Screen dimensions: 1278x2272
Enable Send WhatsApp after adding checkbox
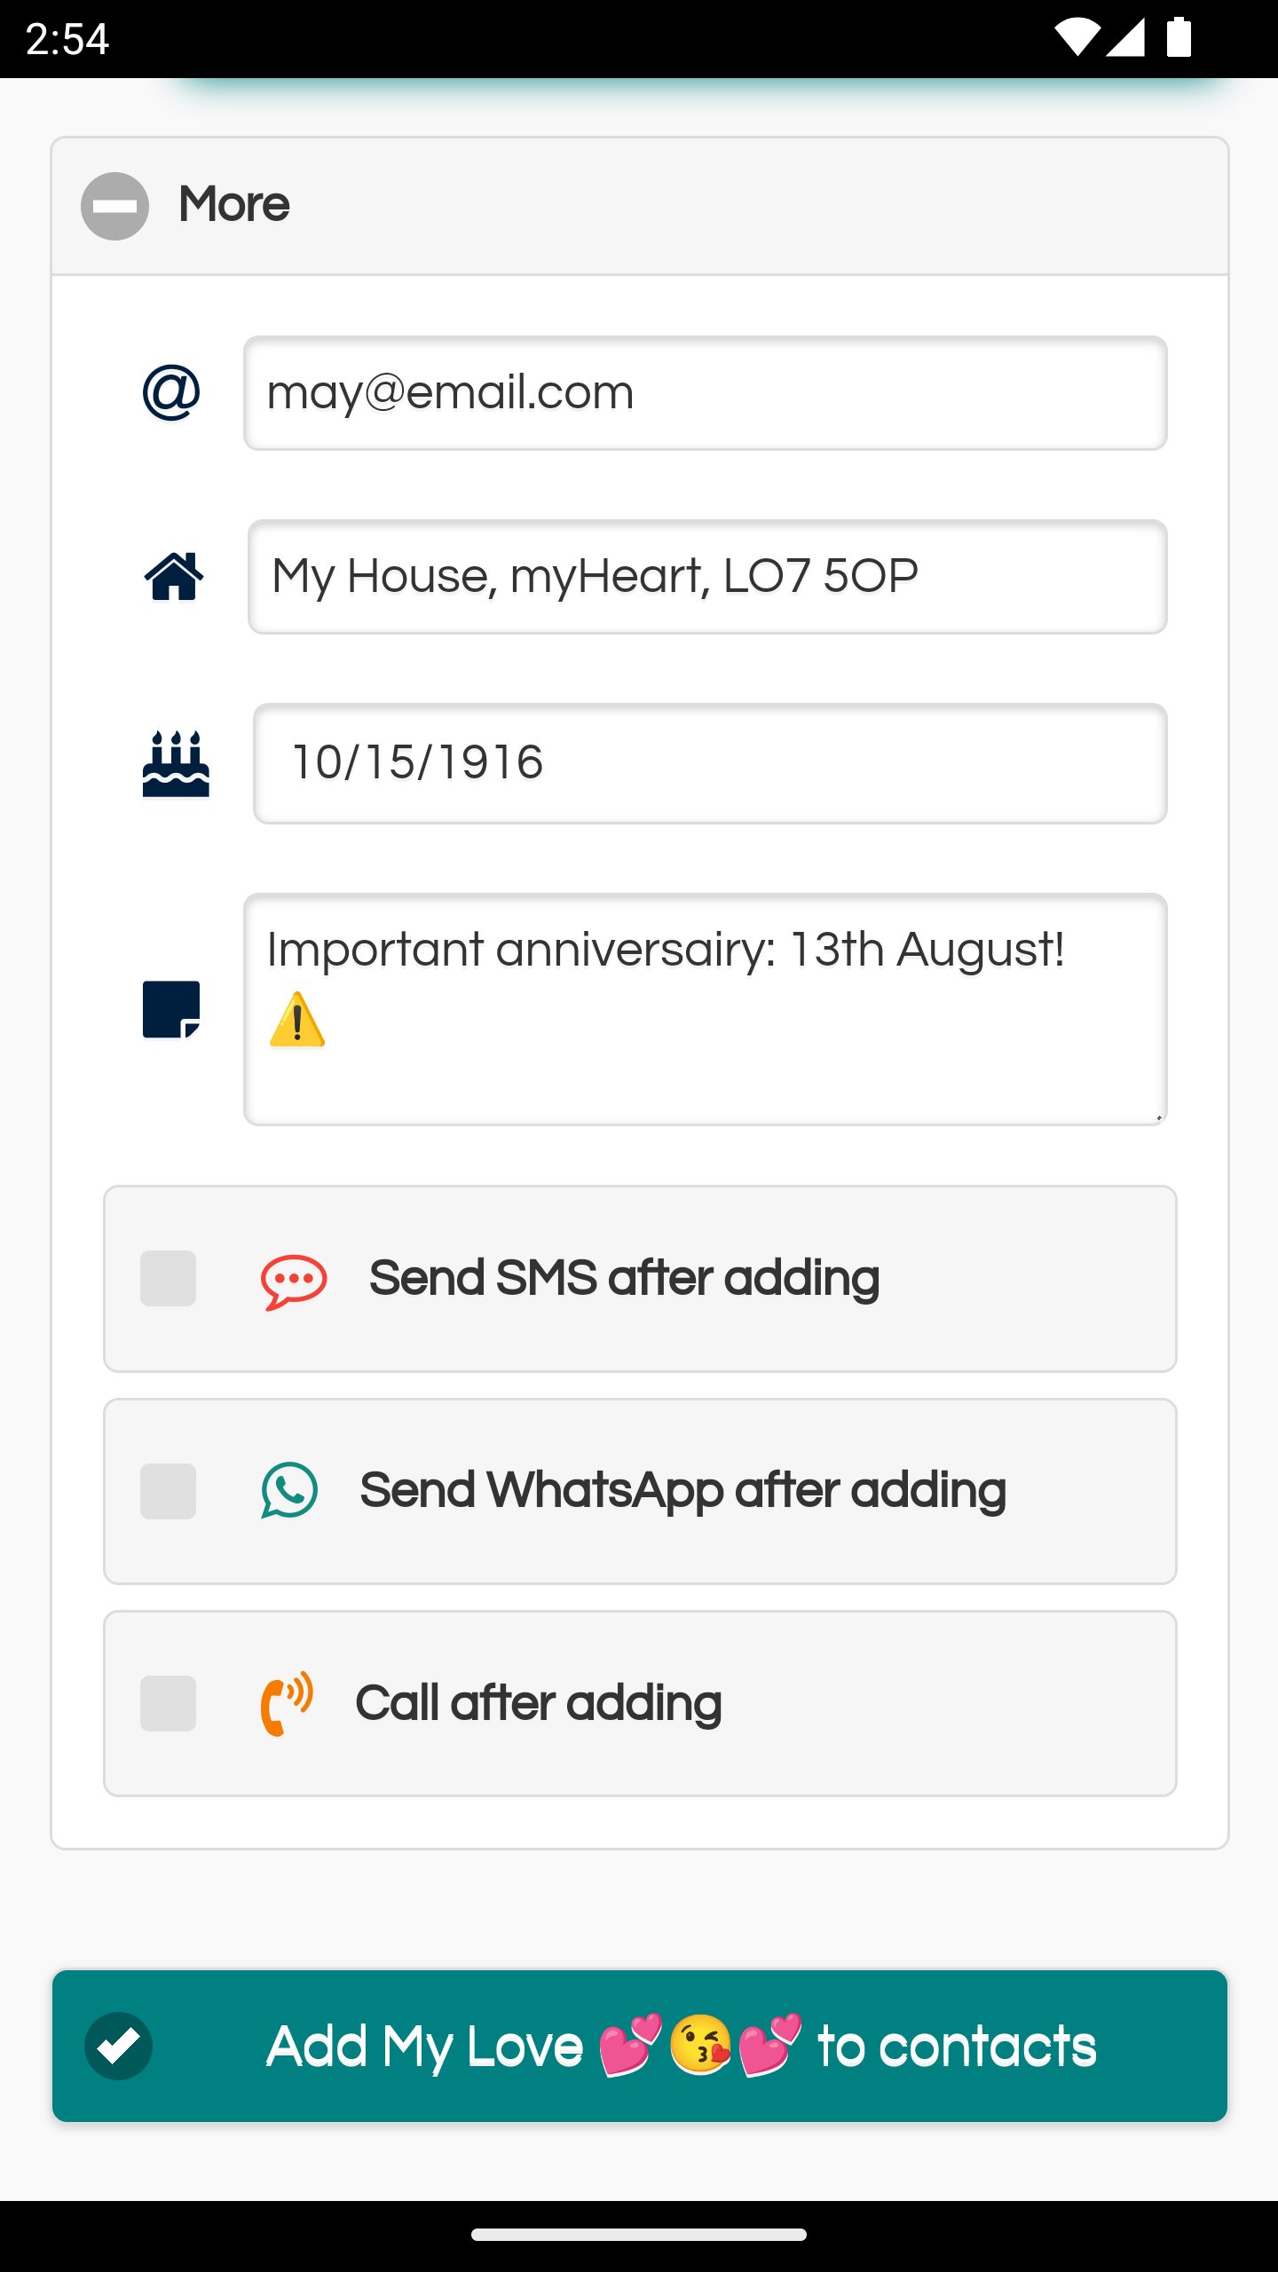click(x=168, y=1491)
